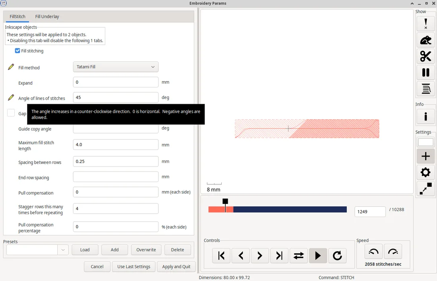437x281 pixels.
Task: Click the 'Command: STITCH' status text
Action: pyautogui.click(x=336, y=278)
